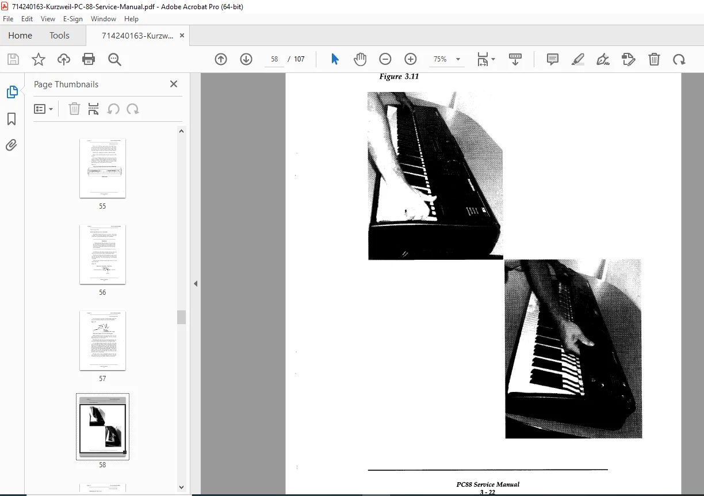Select page 58 thumbnail
Image resolution: width=704 pixels, height=496 pixels.
pos(102,426)
